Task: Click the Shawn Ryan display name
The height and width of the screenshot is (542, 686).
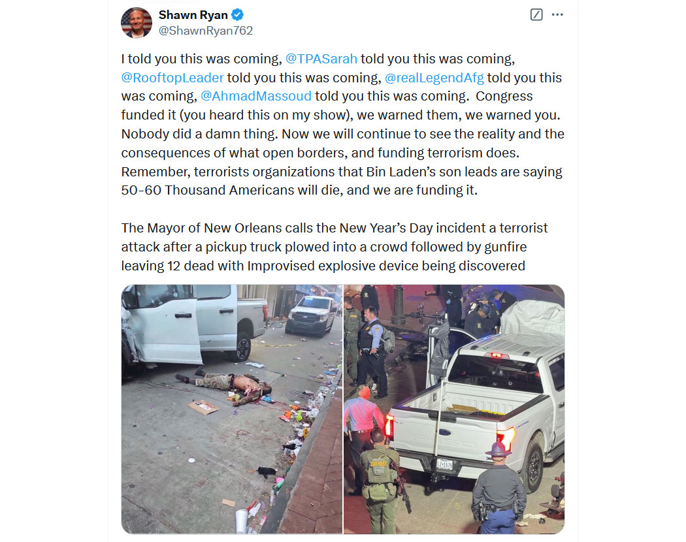Action: (193, 15)
